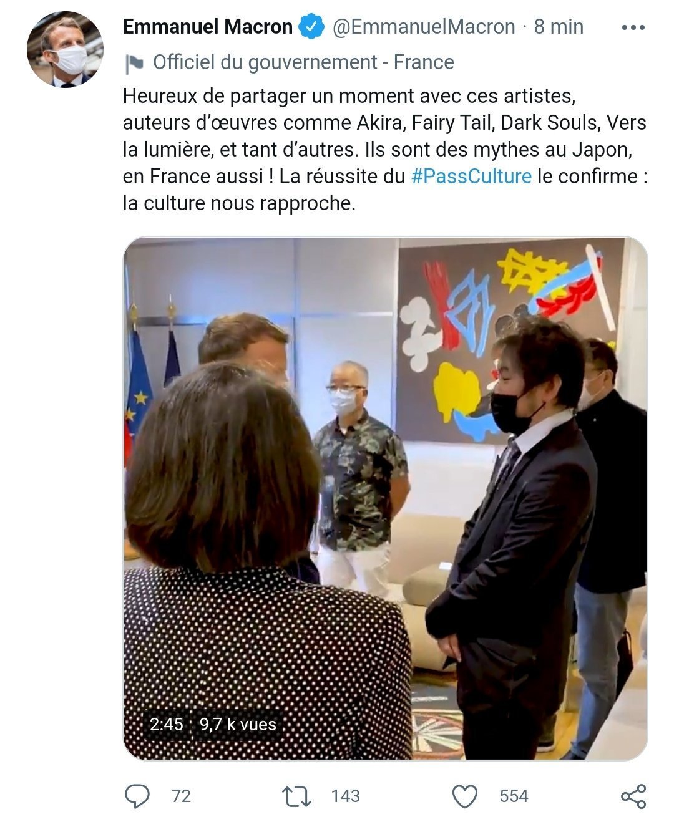Screen dimensions: 674x827
Task: Click the 2:45 video duration badge
Action: [167, 724]
